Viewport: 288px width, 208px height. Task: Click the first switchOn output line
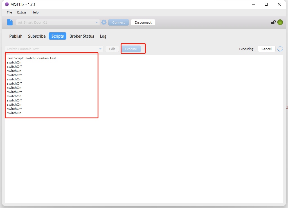pos(14,62)
